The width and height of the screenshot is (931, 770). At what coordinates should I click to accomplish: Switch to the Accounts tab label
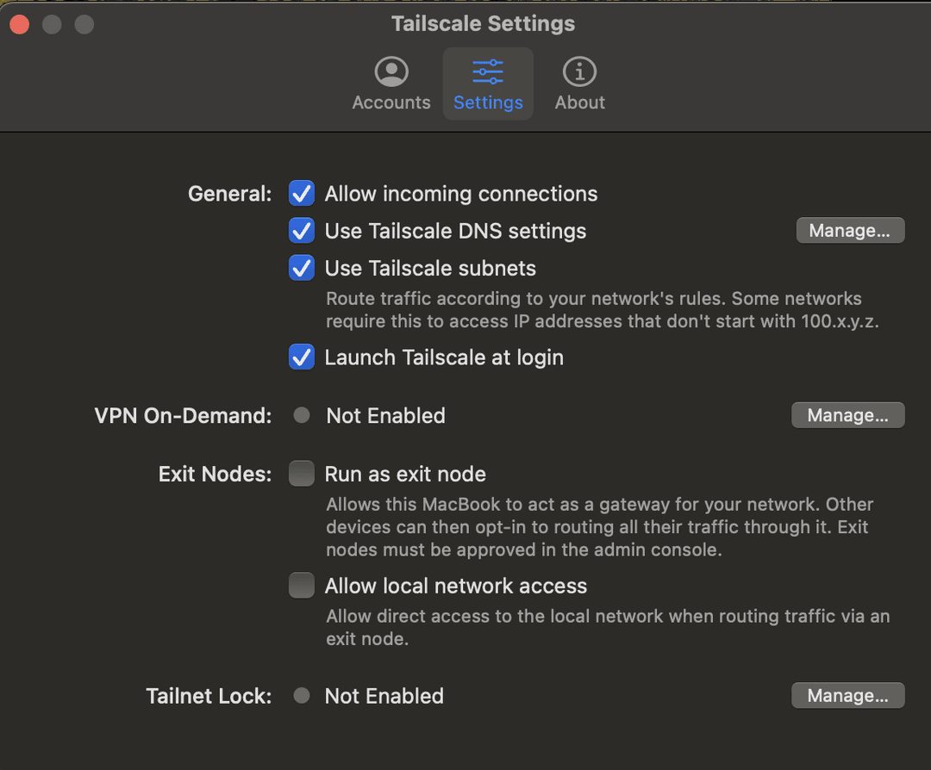click(391, 102)
